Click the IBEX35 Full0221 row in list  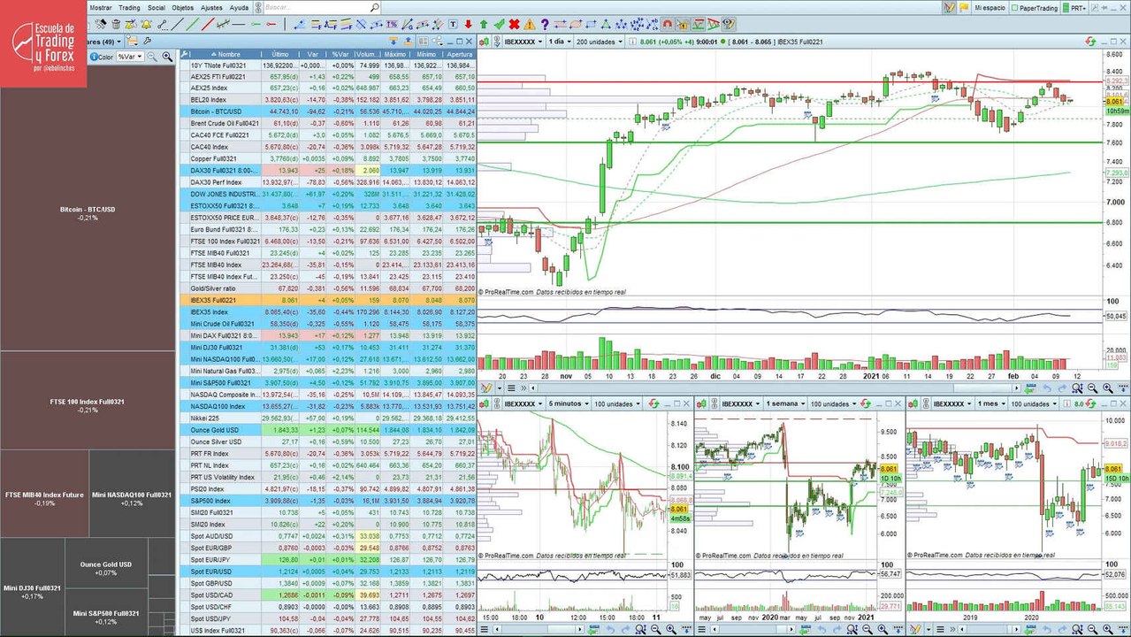coord(328,301)
